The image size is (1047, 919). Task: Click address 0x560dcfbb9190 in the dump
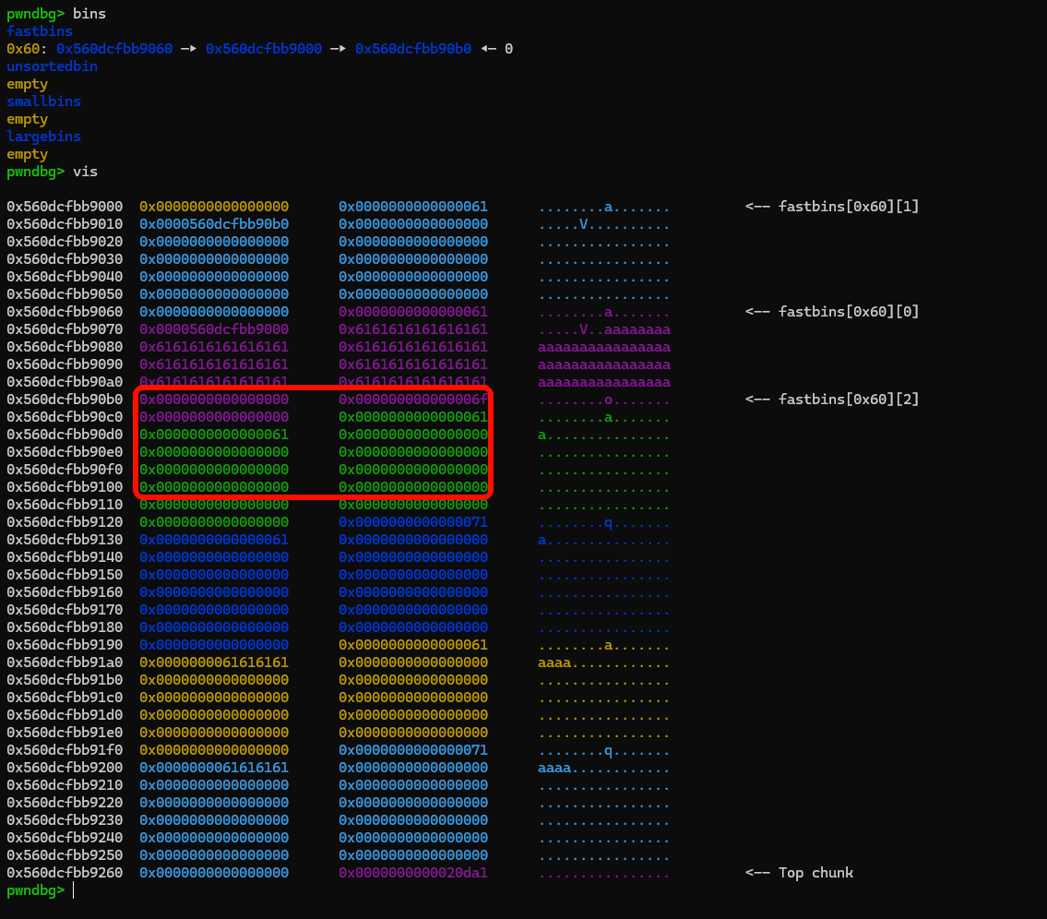tap(65, 645)
